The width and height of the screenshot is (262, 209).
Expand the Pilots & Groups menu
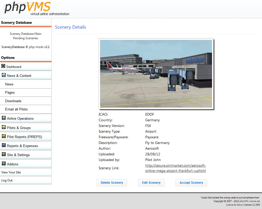tap(26, 128)
